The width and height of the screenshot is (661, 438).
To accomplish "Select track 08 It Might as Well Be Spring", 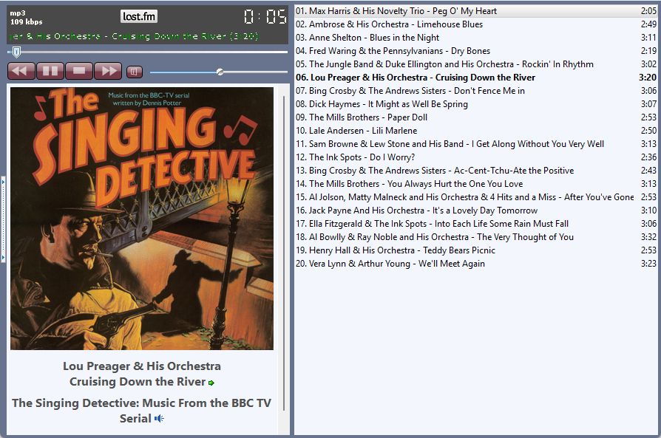I will click(x=476, y=104).
